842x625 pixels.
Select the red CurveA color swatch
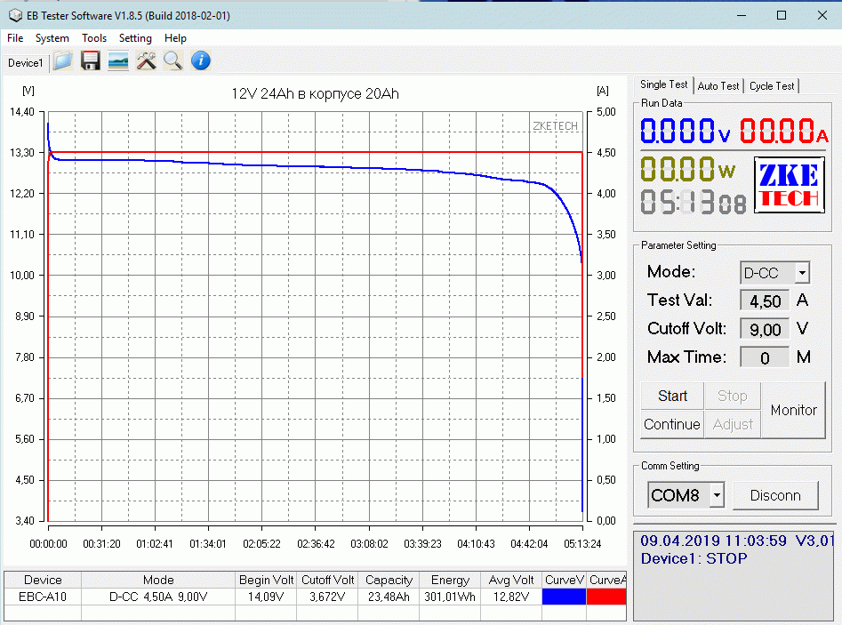pos(606,597)
